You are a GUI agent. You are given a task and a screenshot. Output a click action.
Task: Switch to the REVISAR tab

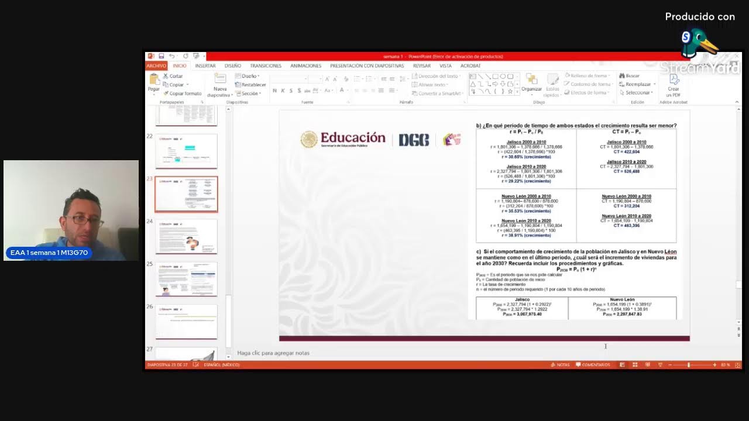coord(422,65)
